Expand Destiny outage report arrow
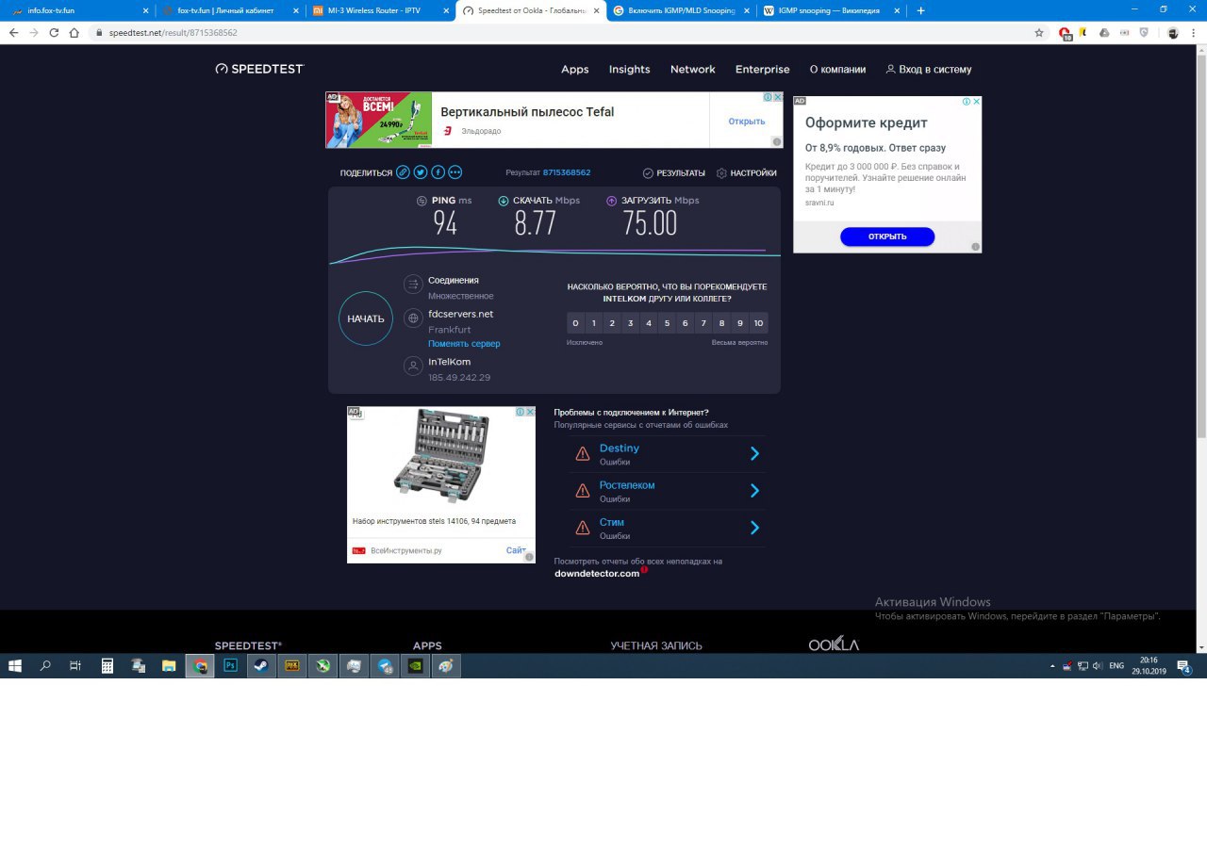Image resolution: width=1207 pixels, height=848 pixels. (x=754, y=453)
